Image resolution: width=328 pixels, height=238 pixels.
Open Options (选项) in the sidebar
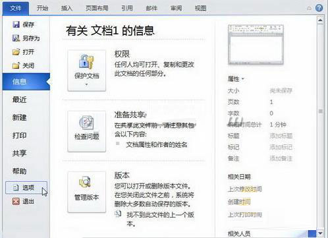[x=26, y=187]
